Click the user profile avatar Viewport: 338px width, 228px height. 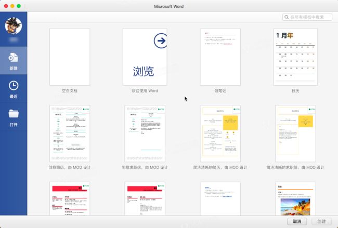pyautogui.click(x=14, y=26)
